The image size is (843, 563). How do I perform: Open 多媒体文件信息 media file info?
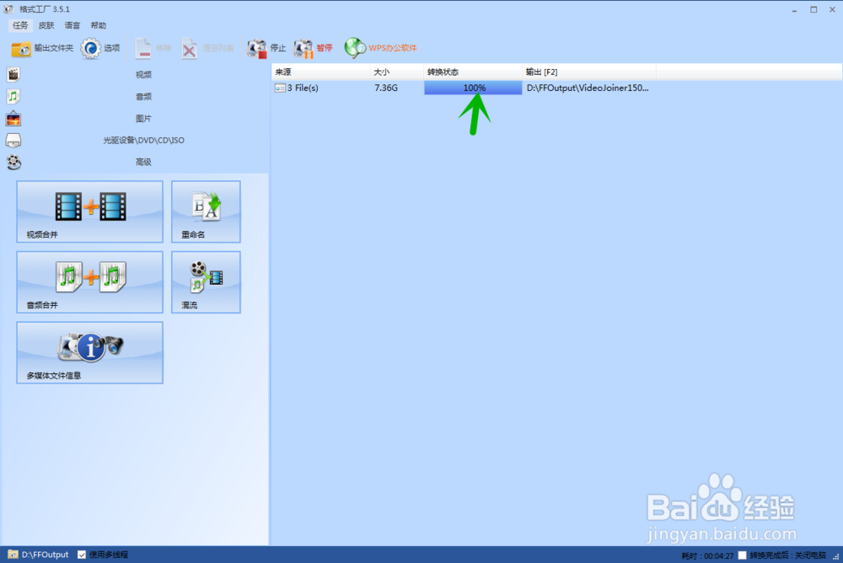pyautogui.click(x=90, y=353)
